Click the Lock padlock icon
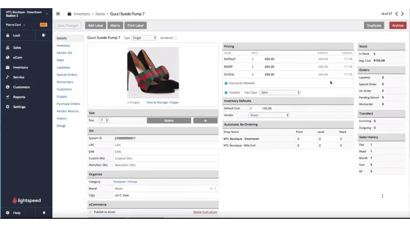Viewport: 410px width, 227px height. point(8,35)
